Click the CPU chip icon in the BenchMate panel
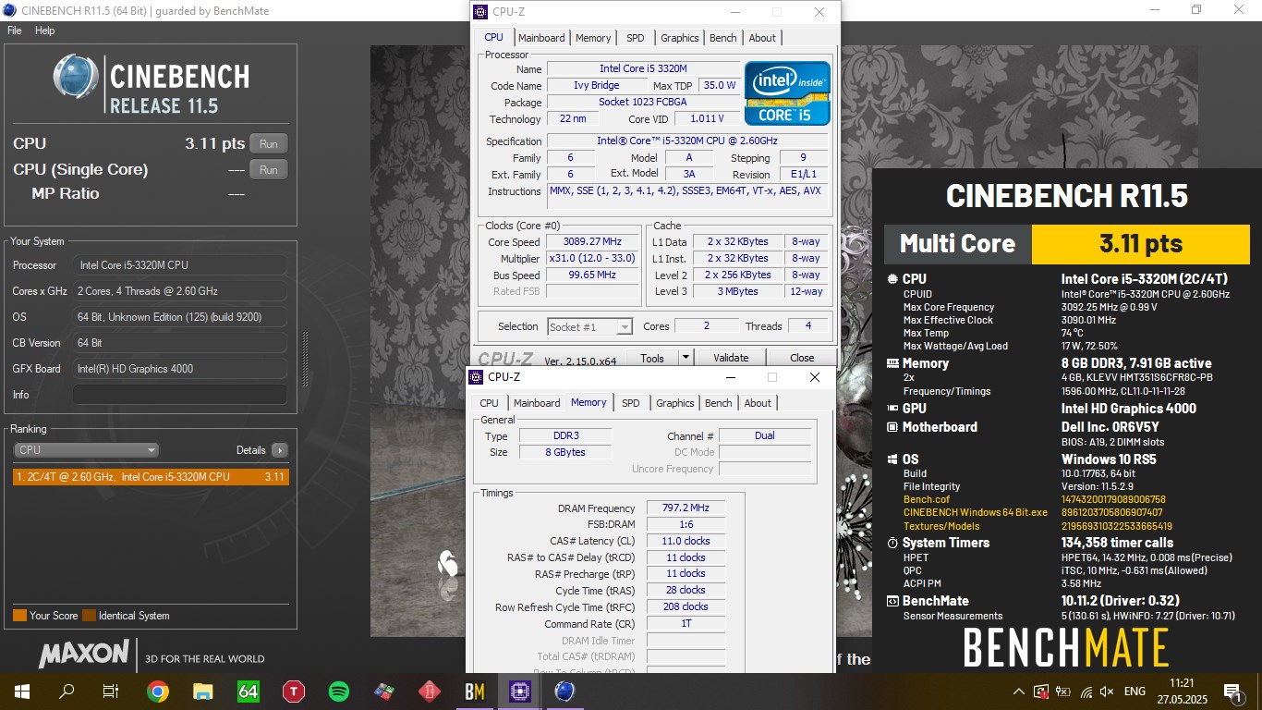This screenshot has width=1262, height=710. [892, 279]
